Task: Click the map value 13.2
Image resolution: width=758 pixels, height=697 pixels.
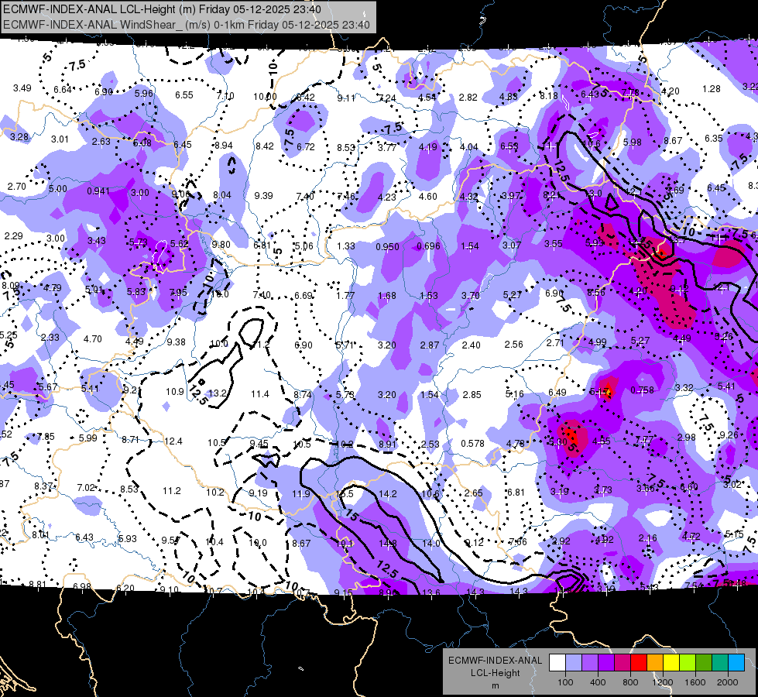Action: [217, 393]
